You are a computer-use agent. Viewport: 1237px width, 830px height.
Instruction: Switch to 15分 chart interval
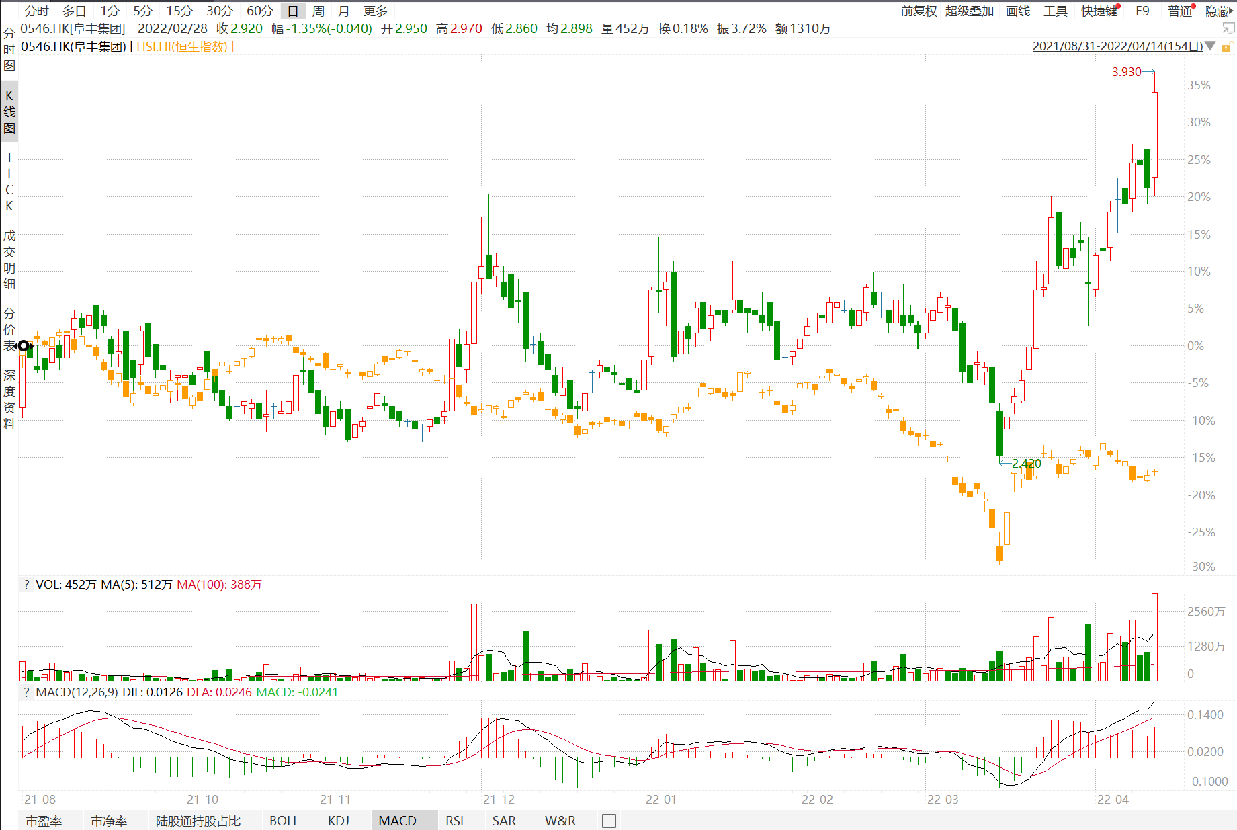point(179,11)
